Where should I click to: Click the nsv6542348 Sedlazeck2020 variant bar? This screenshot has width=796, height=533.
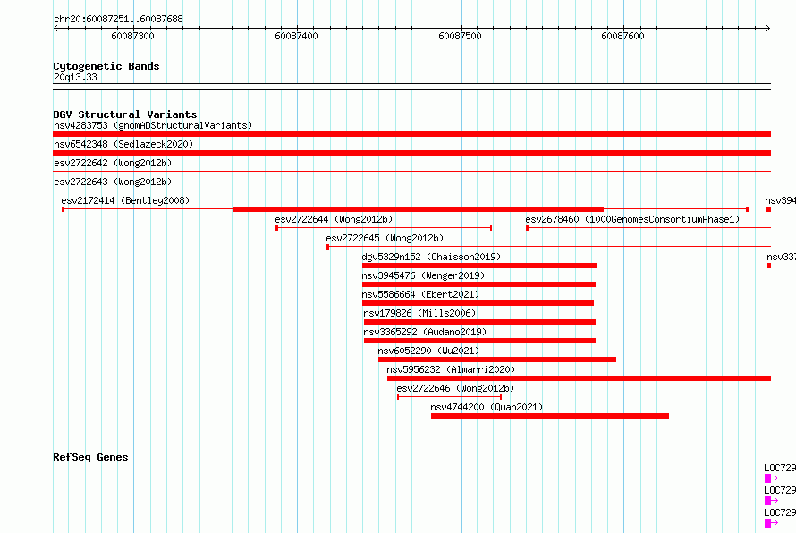click(411, 153)
